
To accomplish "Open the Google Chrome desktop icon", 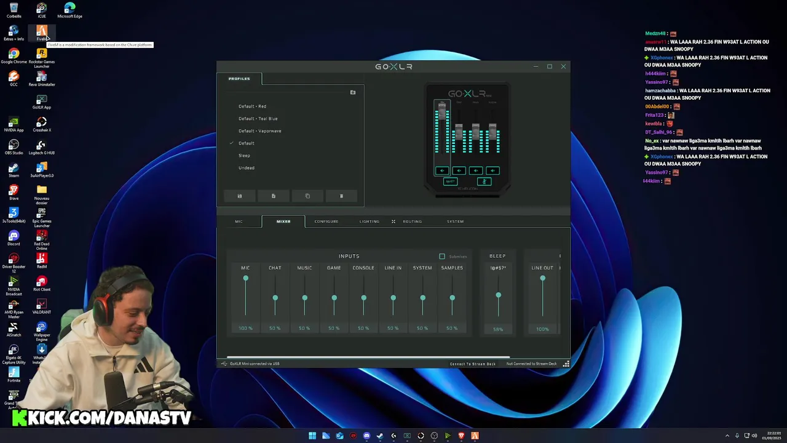I will [14, 55].
